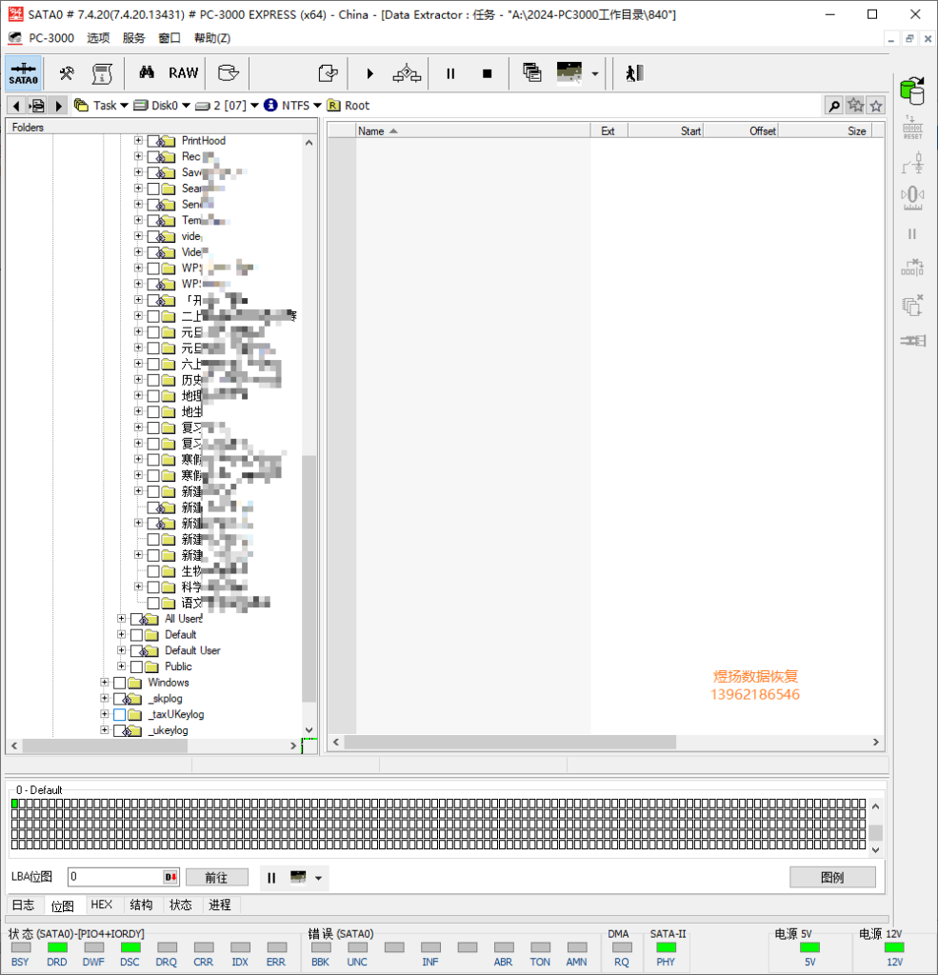938x975 pixels.
Task: Start the task with the play button
Action: pos(370,73)
